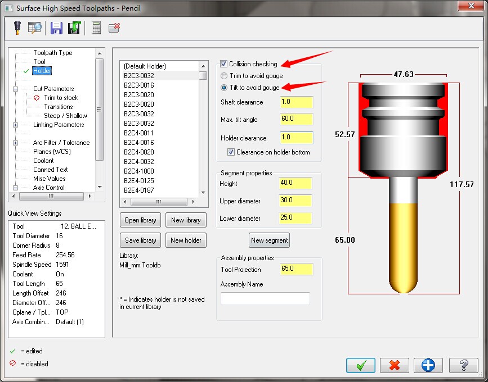Open the Planes (WCS) page
488x382 pixels.
click(x=52, y=152)
